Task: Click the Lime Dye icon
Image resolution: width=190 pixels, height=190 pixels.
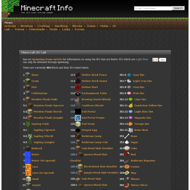Action: [131, 99]
